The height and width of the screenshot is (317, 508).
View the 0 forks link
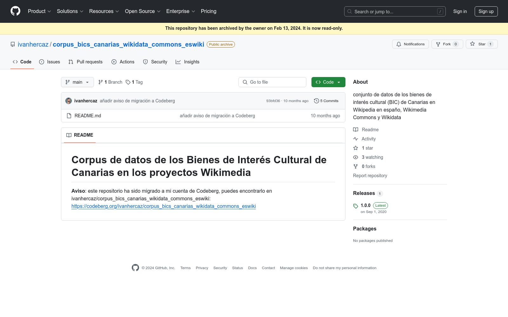pos(364,166)
